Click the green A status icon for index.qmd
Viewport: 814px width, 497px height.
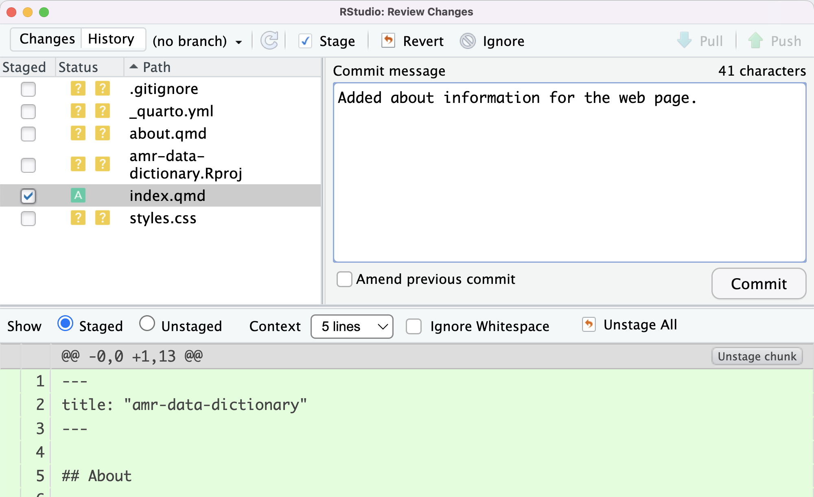coord(78,196)
